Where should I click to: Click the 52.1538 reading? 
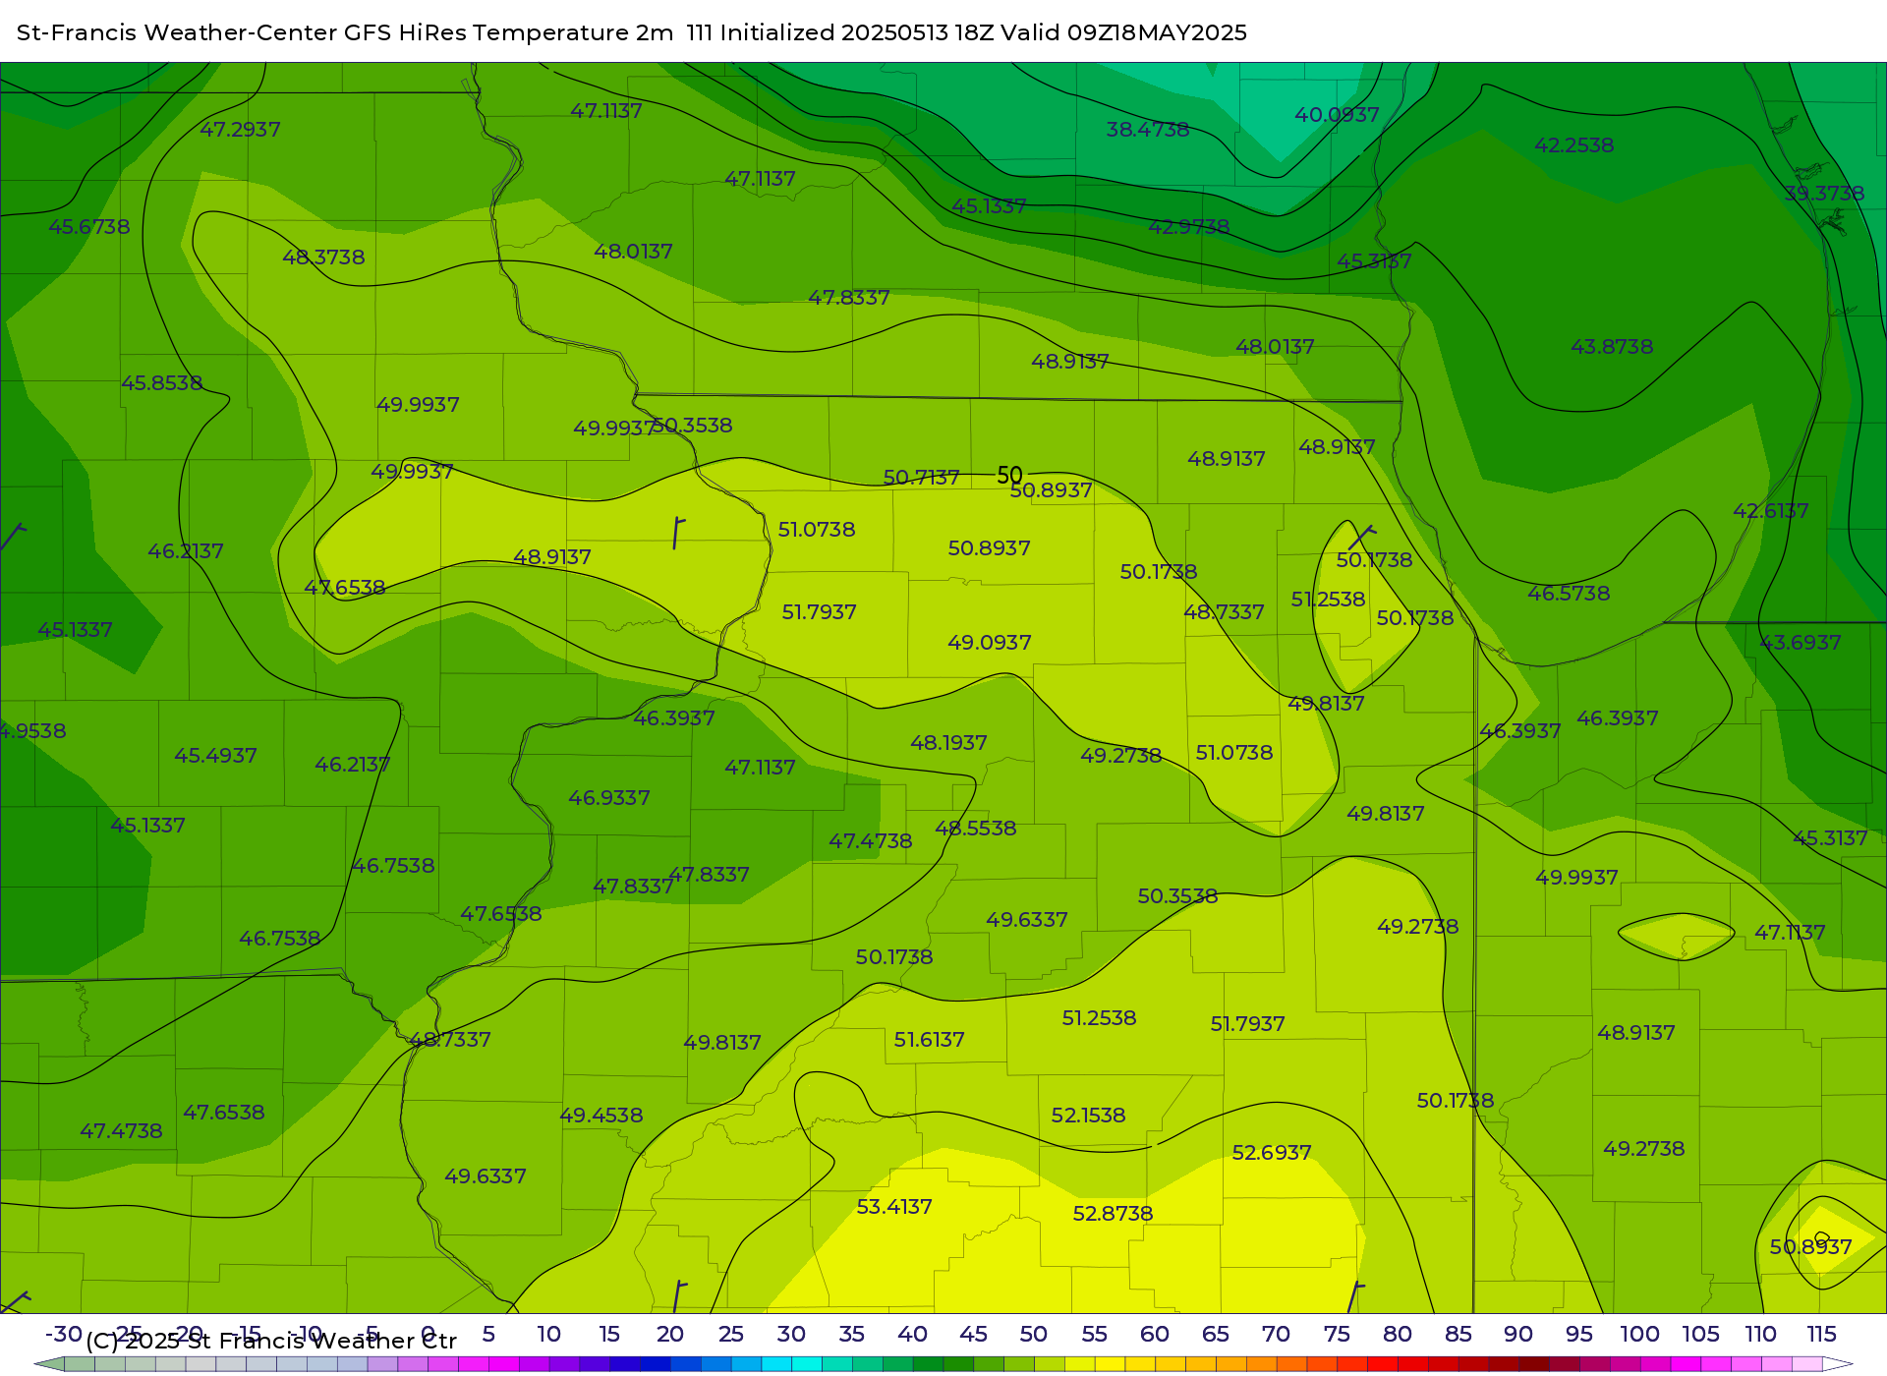(1088, 1116)
